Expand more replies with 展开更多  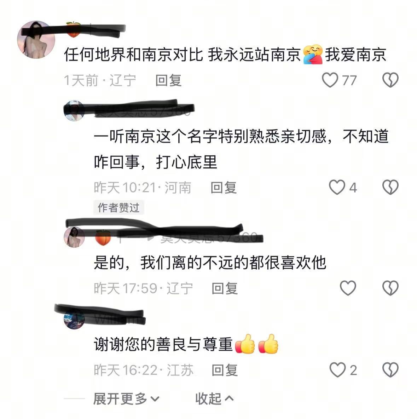[x=126, y=399]
